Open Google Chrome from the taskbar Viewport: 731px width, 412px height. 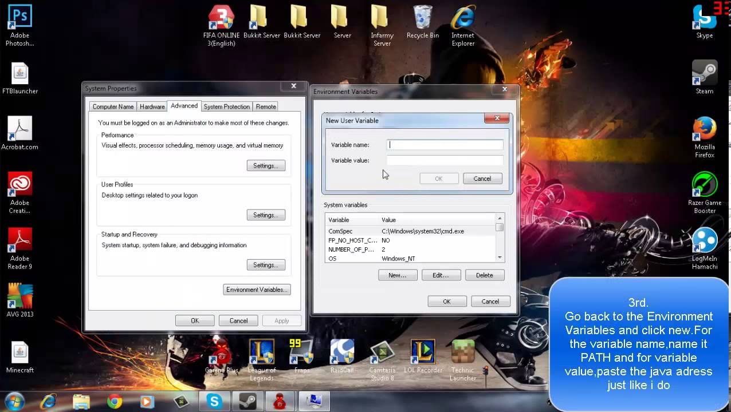click(x=115, y=402)
